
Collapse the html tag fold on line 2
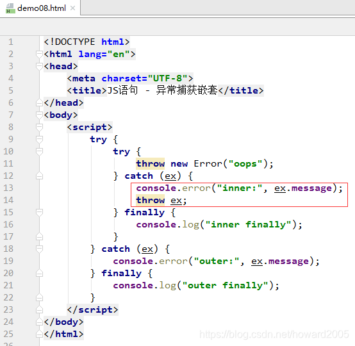[39, 54]
